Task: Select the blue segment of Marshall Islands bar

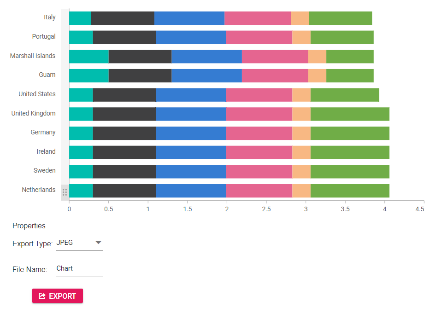Action: pyautogui.click(x=206, y=56)
